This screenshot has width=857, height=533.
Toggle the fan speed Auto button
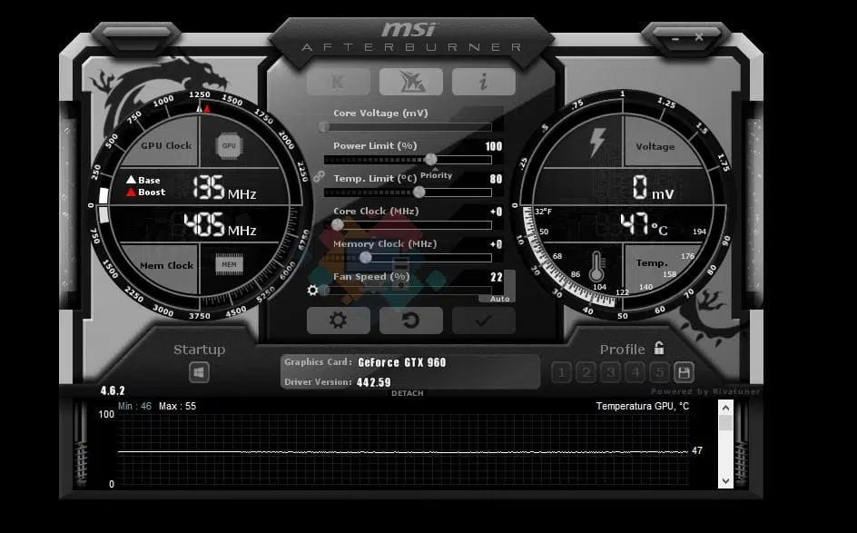click(499, 299)
